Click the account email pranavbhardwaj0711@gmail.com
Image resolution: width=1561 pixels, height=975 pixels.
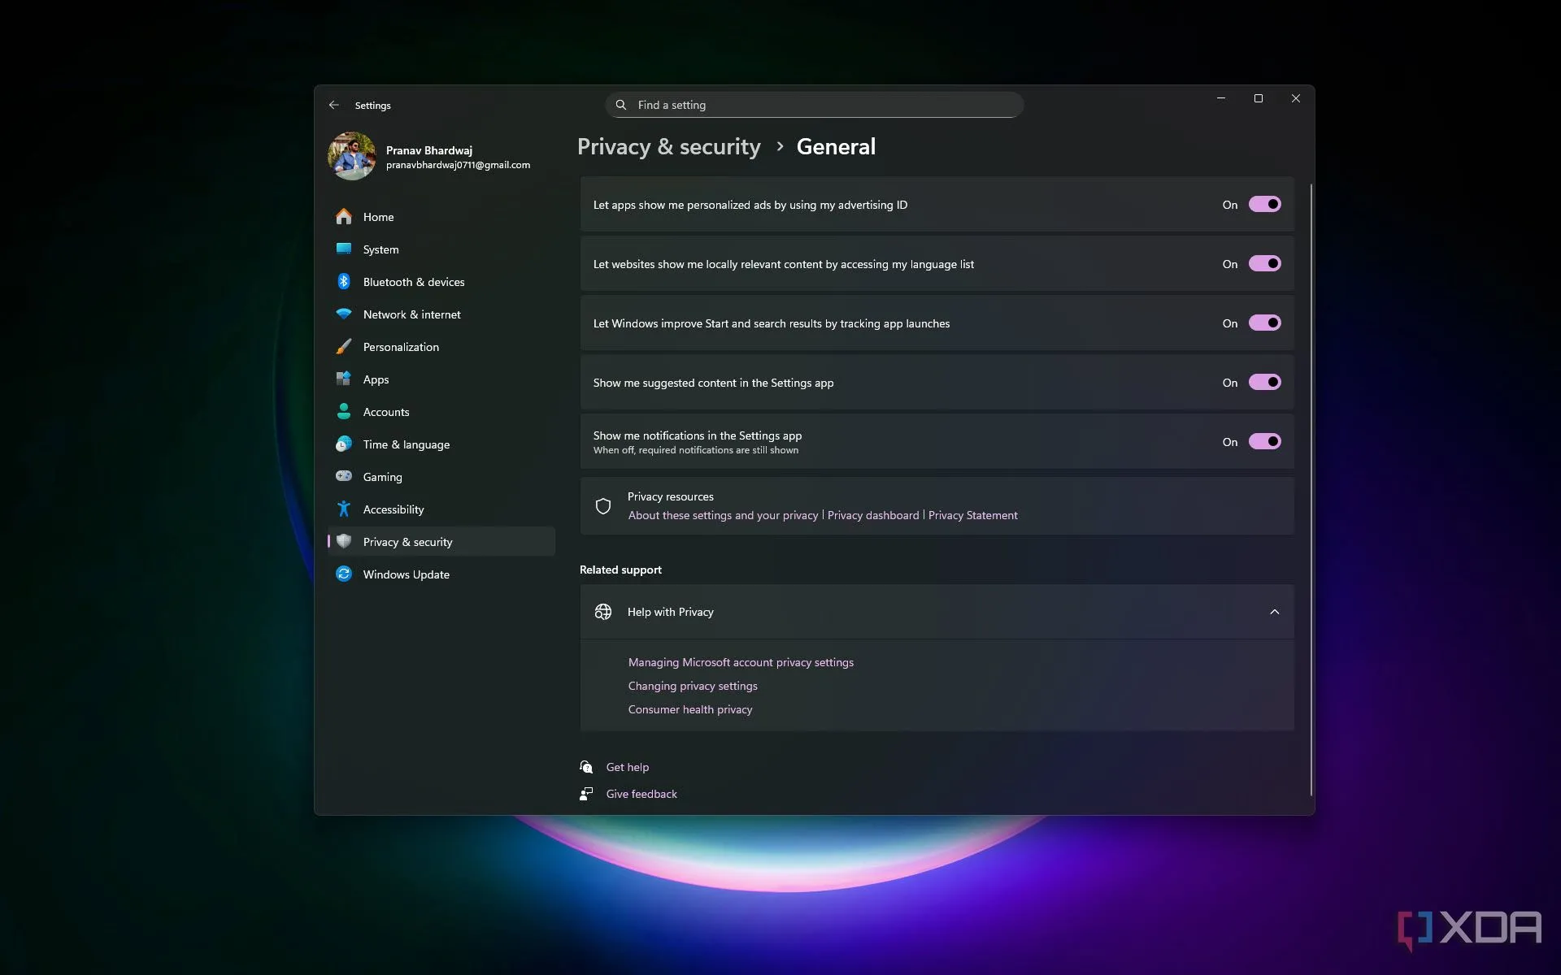pyautogui.click(x=458, y=165)
